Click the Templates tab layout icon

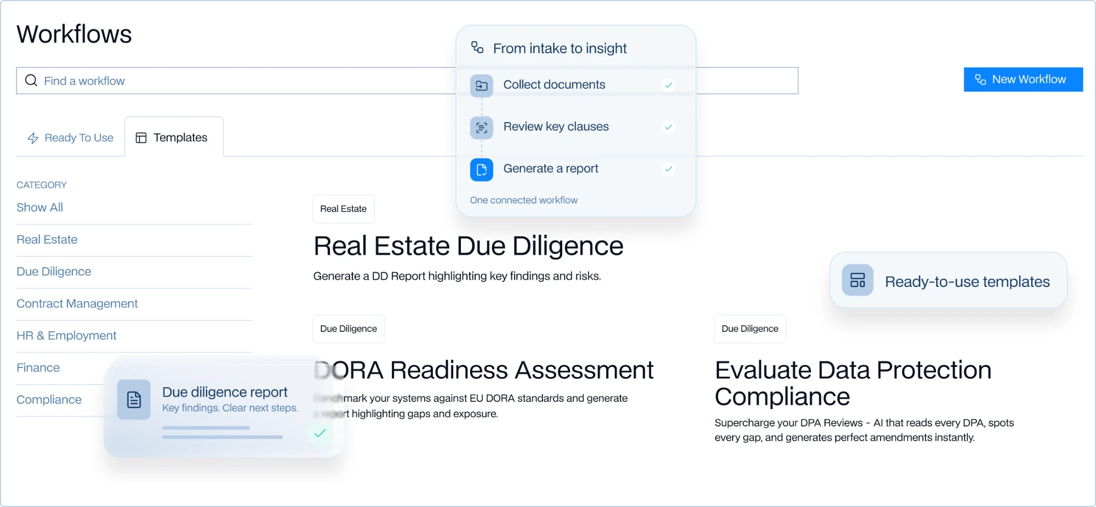tap(141, 138)
